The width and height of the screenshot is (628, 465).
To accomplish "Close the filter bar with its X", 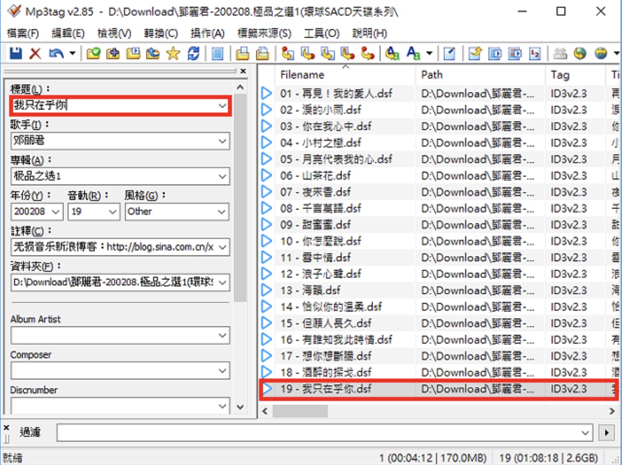I will point(6,428).
